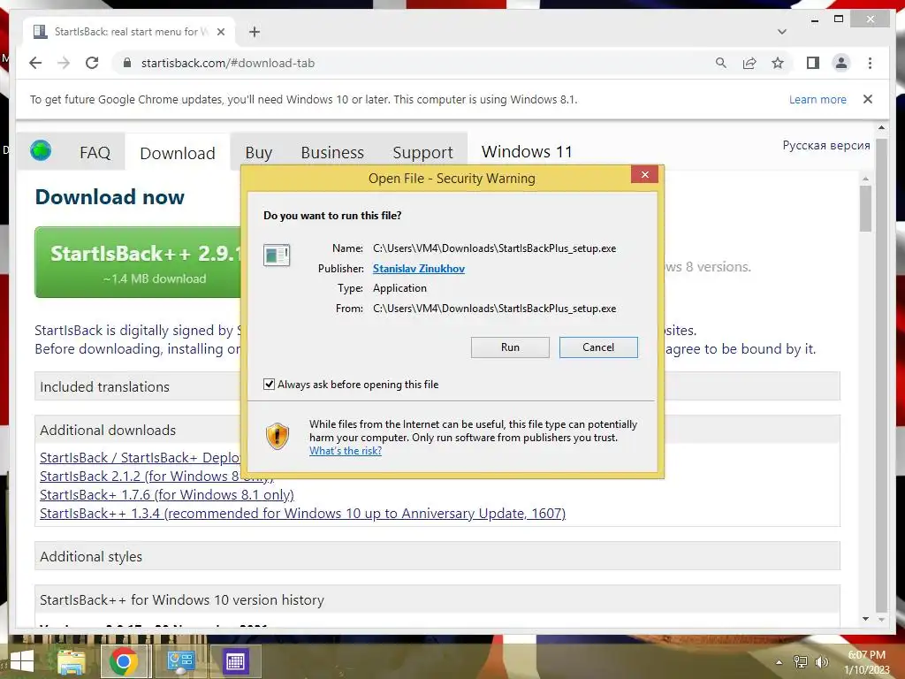
Task: Click the security shield warning icon
Action: (x=277, y=436)
